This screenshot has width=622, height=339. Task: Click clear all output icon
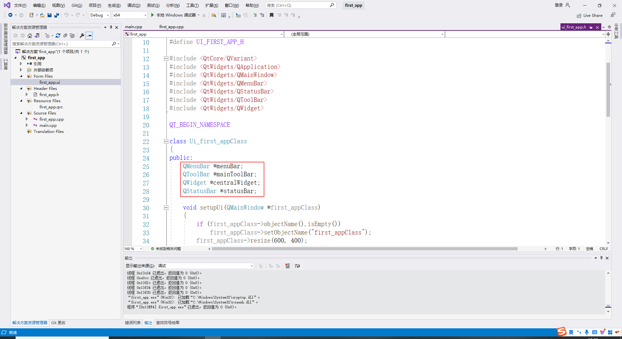click(x=287, y=266)
